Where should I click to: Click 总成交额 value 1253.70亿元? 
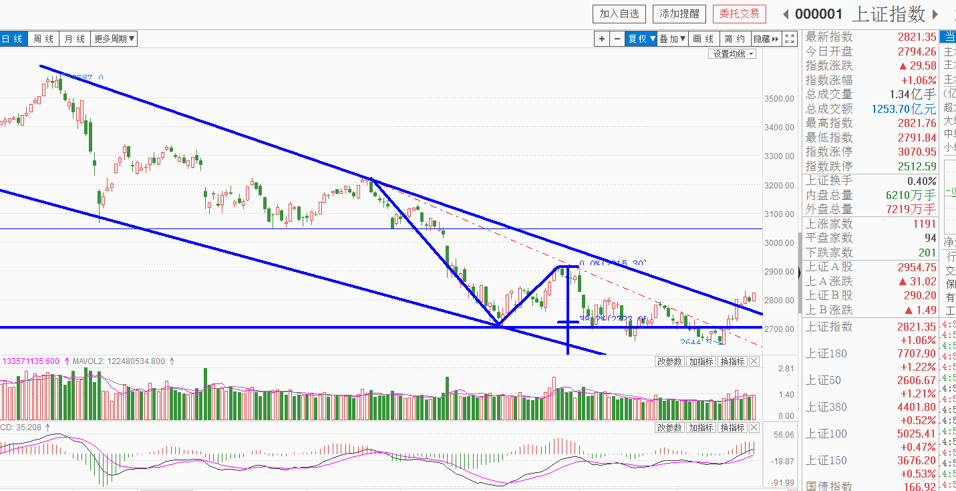click(904, 109)
